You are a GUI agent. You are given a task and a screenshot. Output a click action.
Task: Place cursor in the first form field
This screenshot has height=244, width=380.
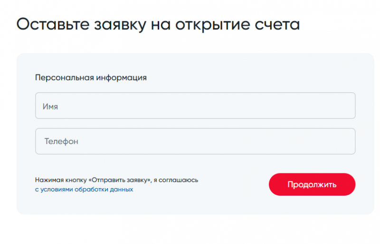click(x=195, y=106)
